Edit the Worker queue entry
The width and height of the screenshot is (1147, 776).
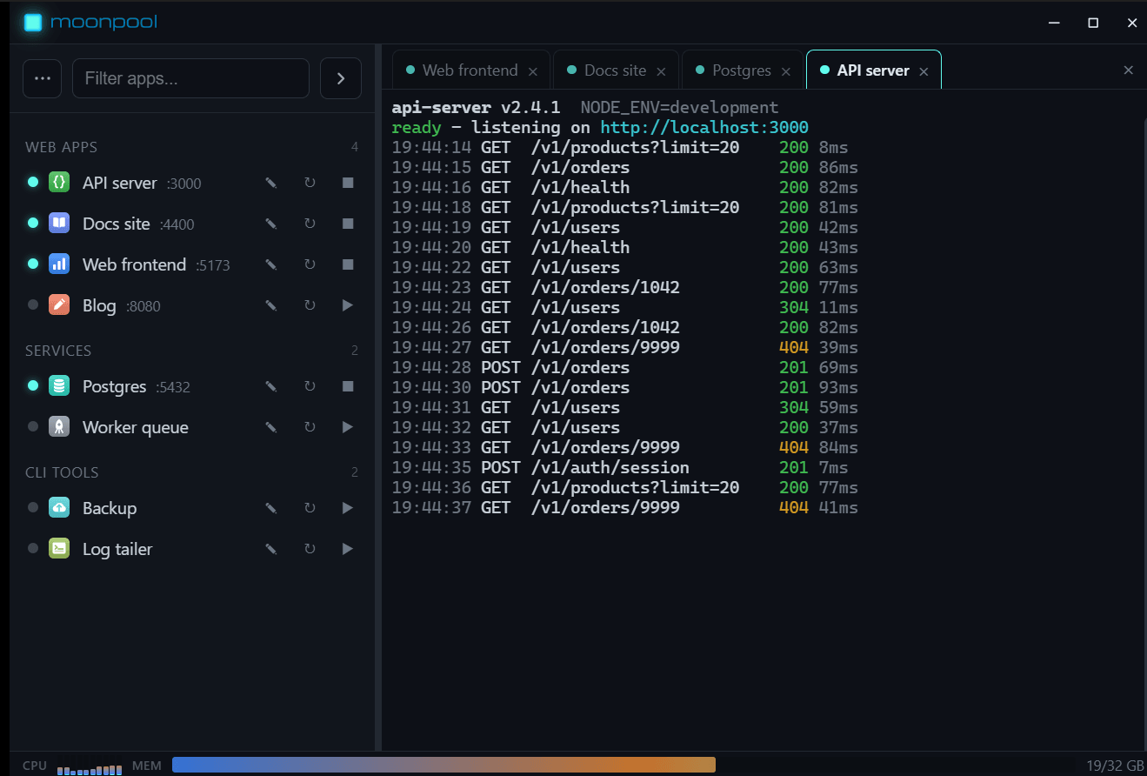(x=271, y=427)
